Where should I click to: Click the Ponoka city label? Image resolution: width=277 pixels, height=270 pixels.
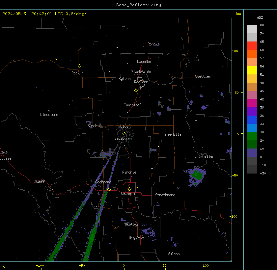coord(153,44)
